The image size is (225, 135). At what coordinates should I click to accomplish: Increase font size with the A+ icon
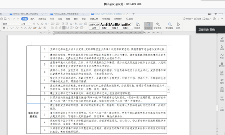(x=34, y=24)
